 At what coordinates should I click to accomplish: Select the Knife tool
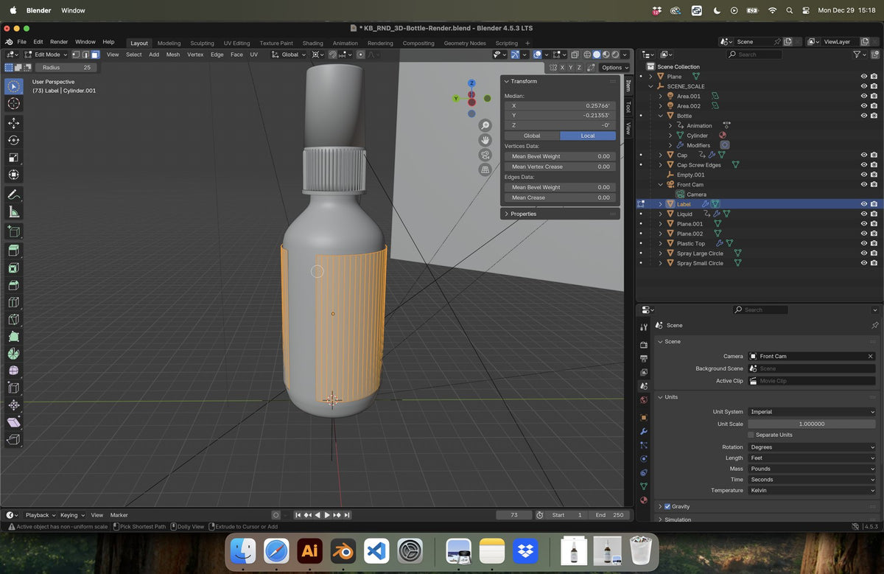[x=13, y=320]
